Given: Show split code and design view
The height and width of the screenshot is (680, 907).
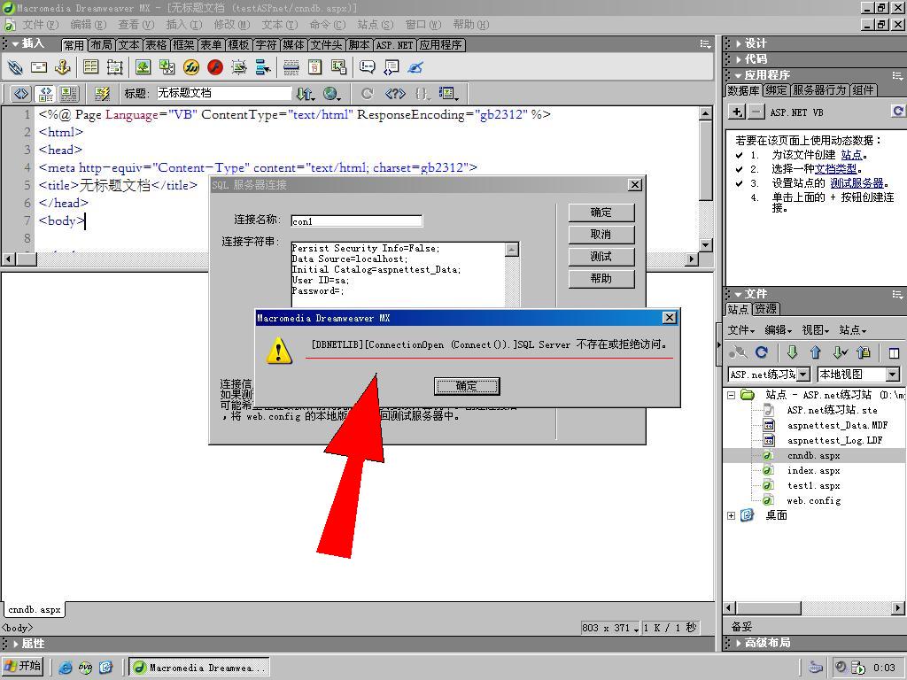Looking at the screenshot, I should (45, 94).
